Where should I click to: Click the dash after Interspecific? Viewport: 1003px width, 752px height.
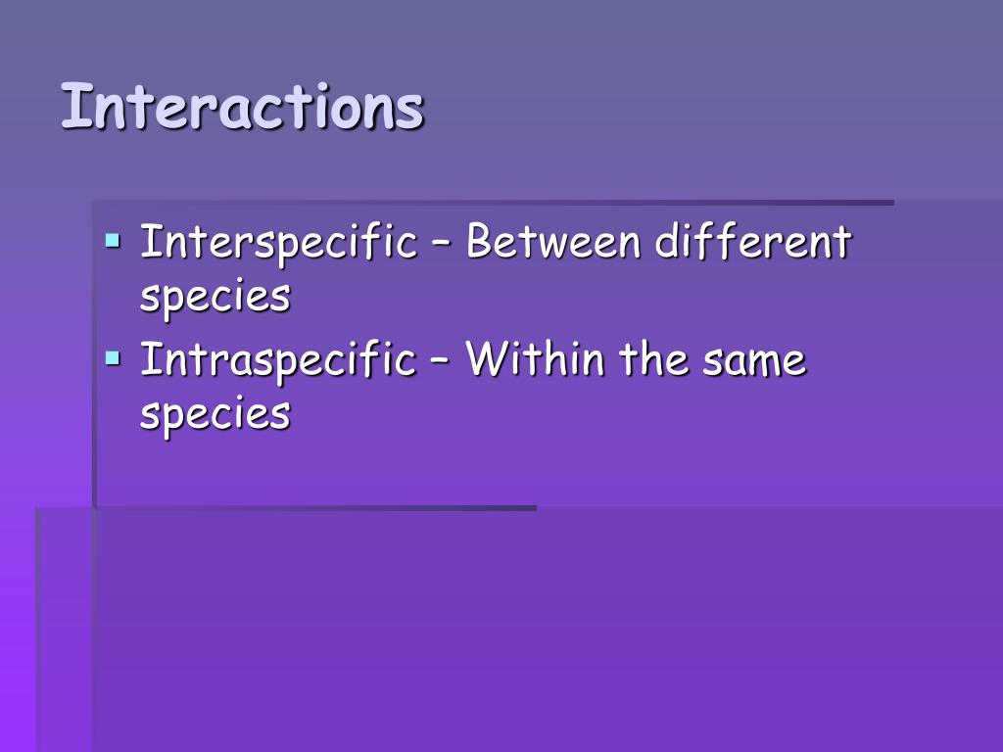[x=441, y=244]
